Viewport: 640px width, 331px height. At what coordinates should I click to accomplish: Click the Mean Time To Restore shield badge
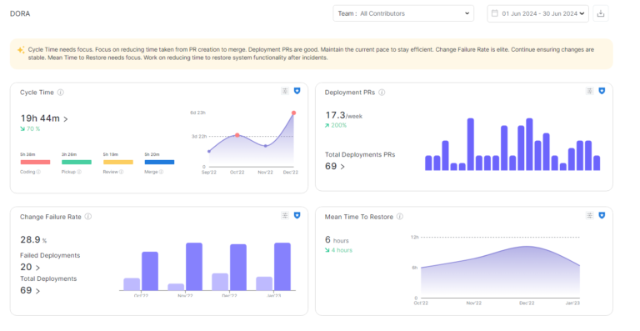tap(602, 215)
